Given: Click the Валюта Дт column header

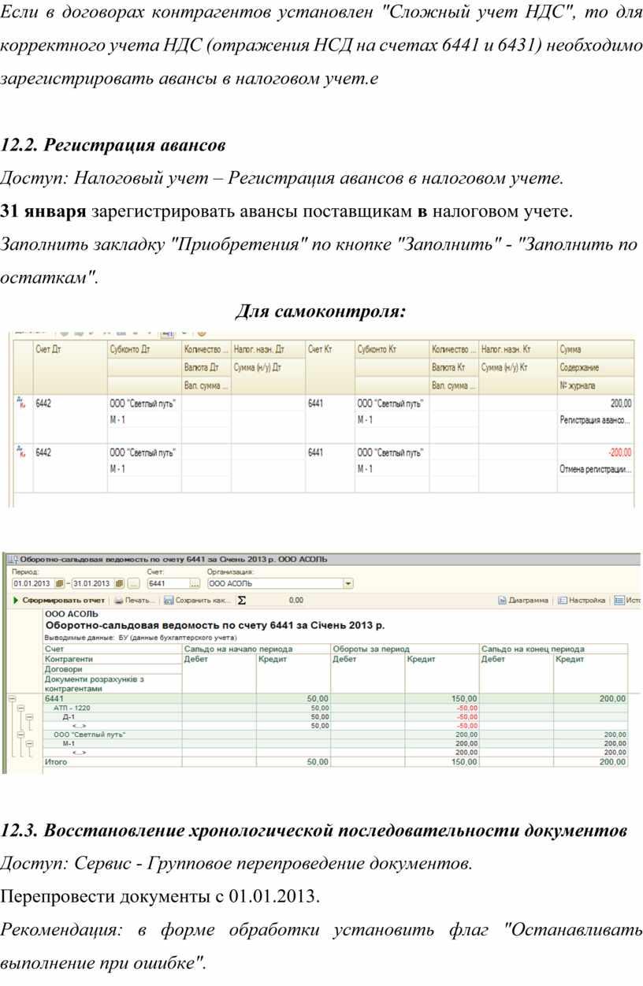Looking at the screenshot, I should click(x=206, y=367).
